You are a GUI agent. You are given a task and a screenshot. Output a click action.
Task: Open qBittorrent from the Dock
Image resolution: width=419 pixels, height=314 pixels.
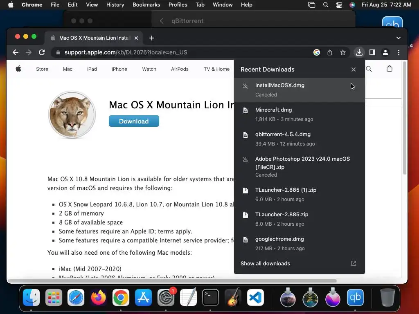(x=355, y=297)
